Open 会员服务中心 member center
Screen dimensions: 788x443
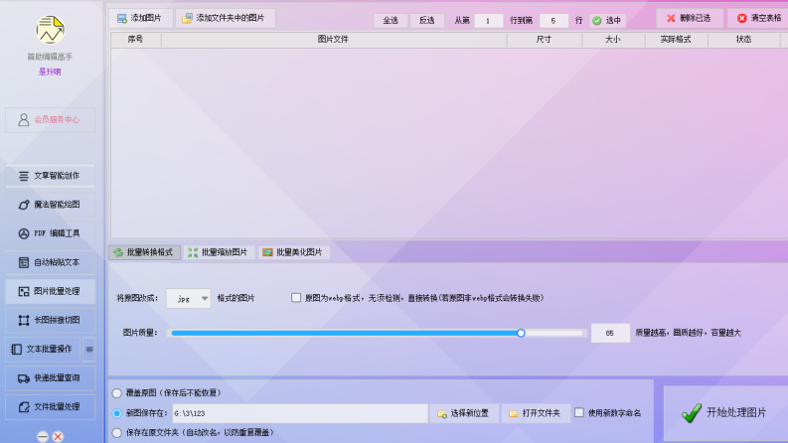[x=51, y=119]
